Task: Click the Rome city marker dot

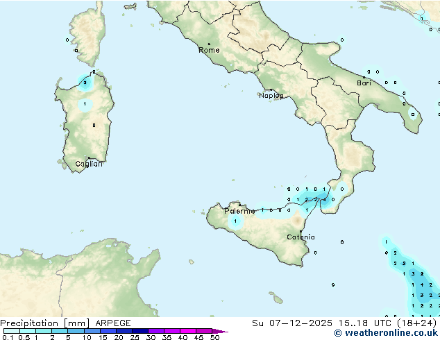Action: click(209, 44)
